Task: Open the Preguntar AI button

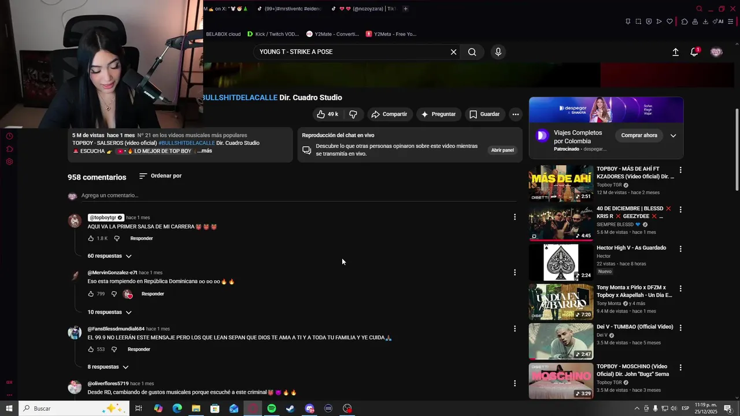Action: 438,114
